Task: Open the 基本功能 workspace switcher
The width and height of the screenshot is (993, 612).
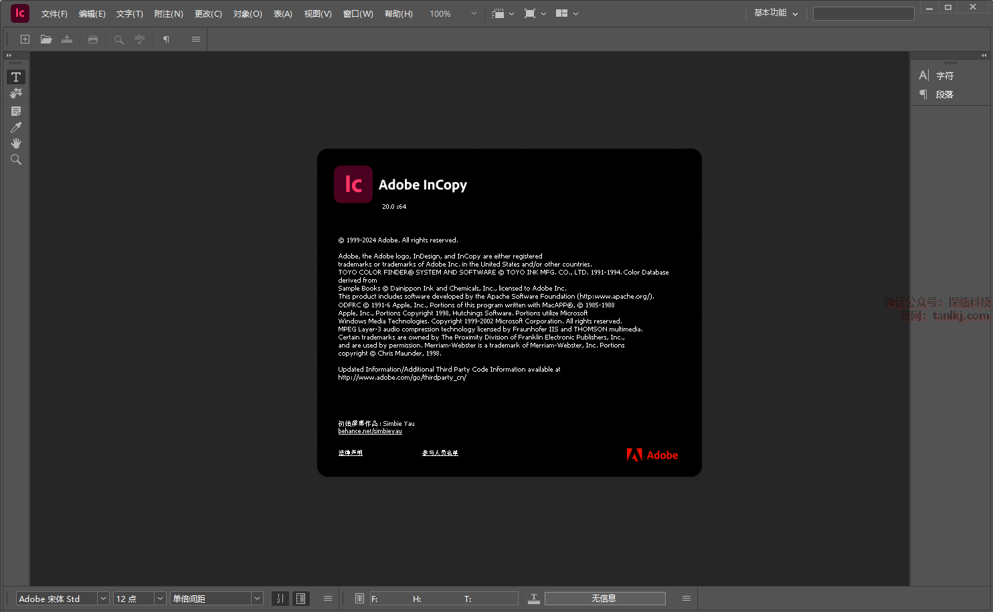Action: click(776, 13)
